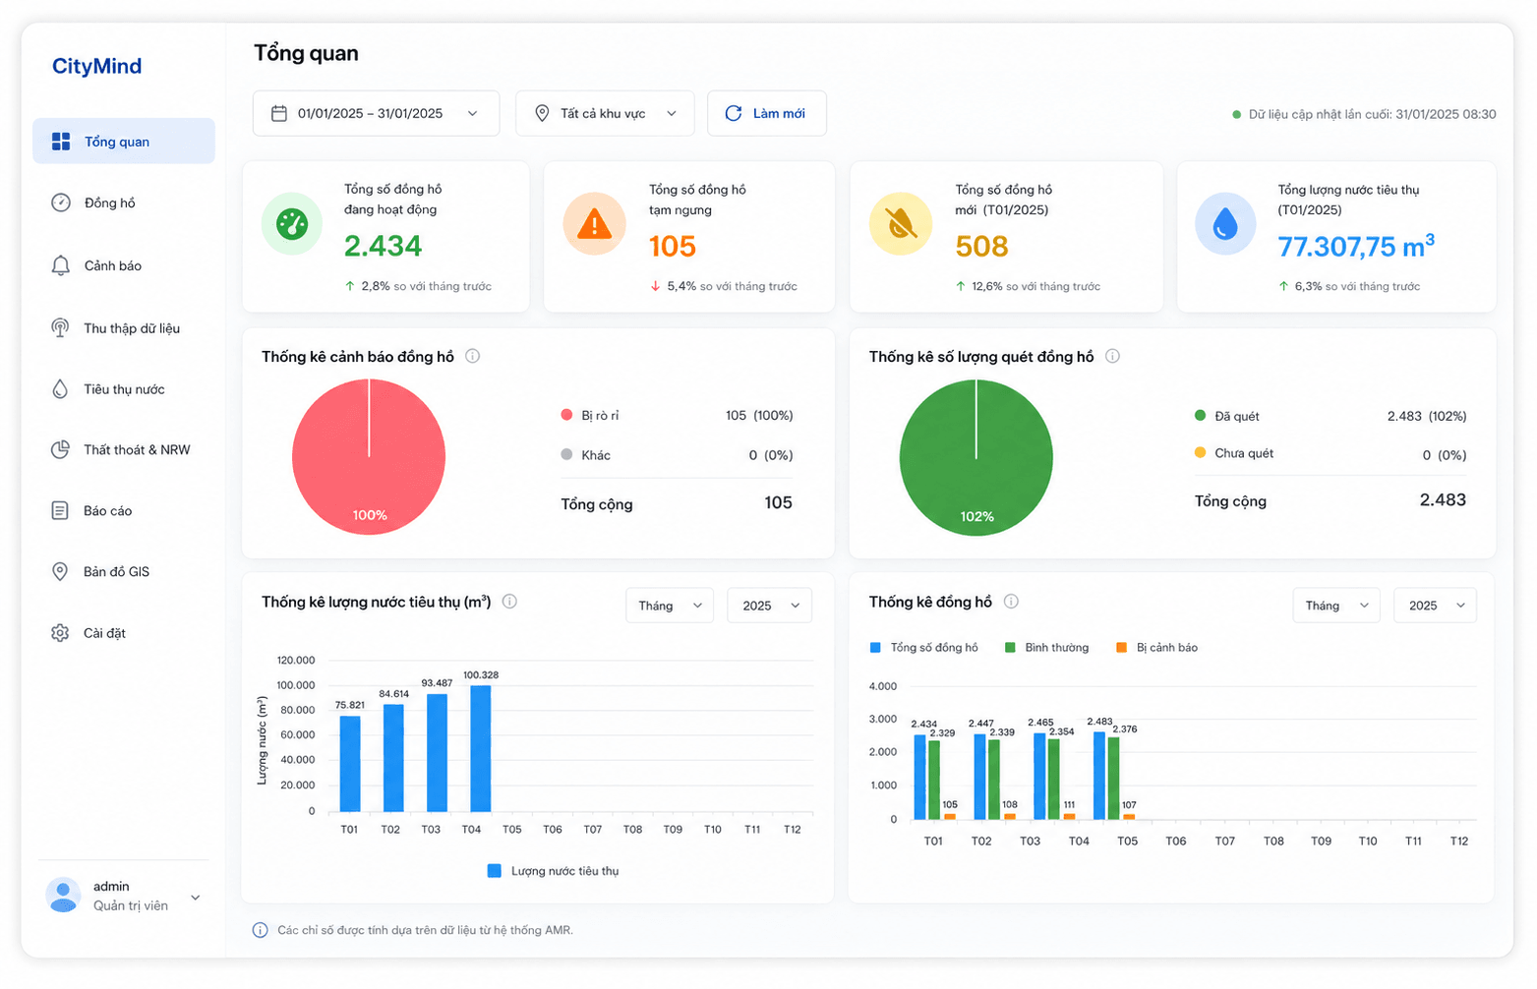This screenshot has width=1537, height=989.
Task: Open Tháng dropdown in water consumption chart
Action: click(670, 606)
